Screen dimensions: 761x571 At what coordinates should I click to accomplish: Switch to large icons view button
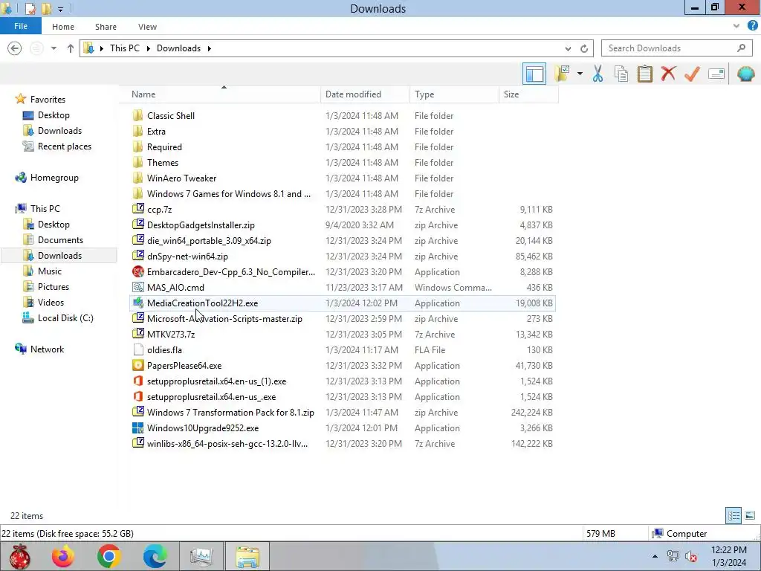coord(750,515)
